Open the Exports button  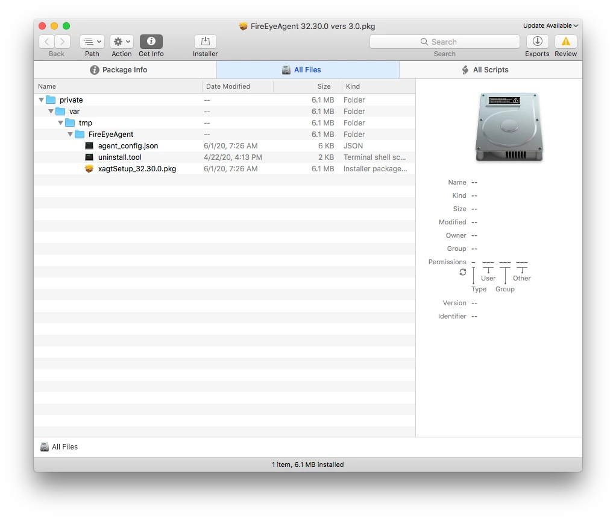(538, 42)
